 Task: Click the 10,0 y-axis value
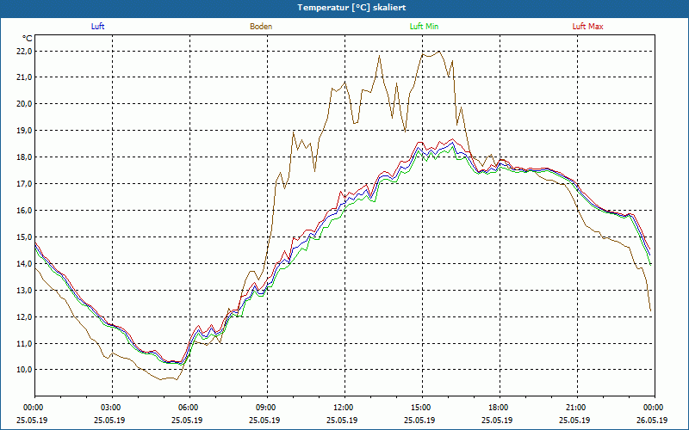(25, 370)
